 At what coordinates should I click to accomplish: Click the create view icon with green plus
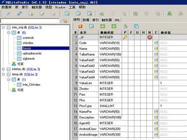[170, 13]
